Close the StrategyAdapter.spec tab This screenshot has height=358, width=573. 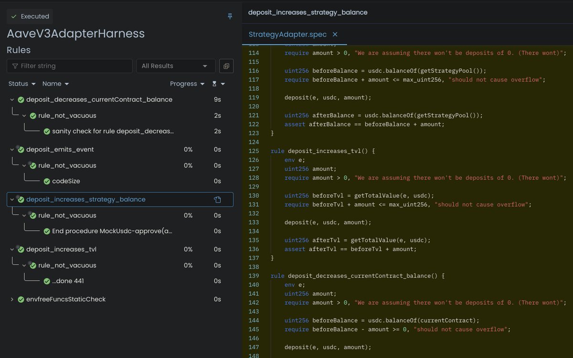click(x=335, y=34)
